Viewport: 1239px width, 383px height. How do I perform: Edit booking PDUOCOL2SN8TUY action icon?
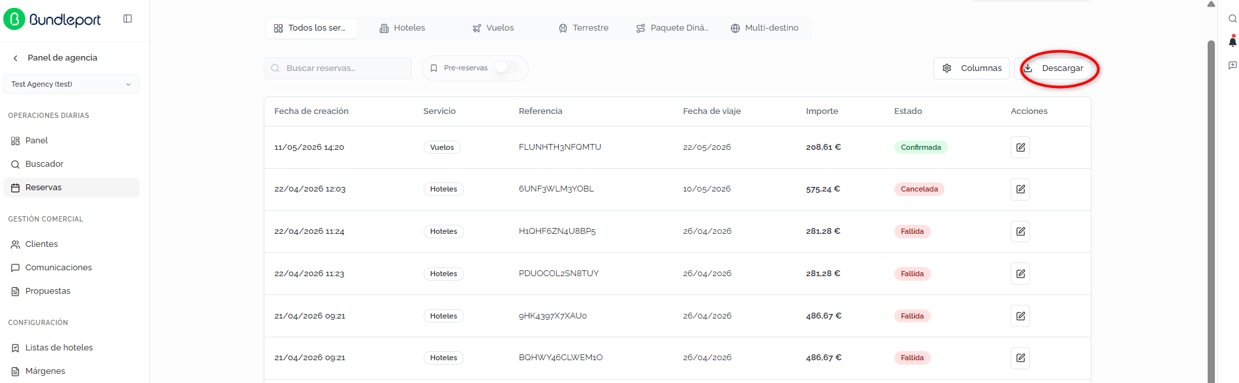1020,274
